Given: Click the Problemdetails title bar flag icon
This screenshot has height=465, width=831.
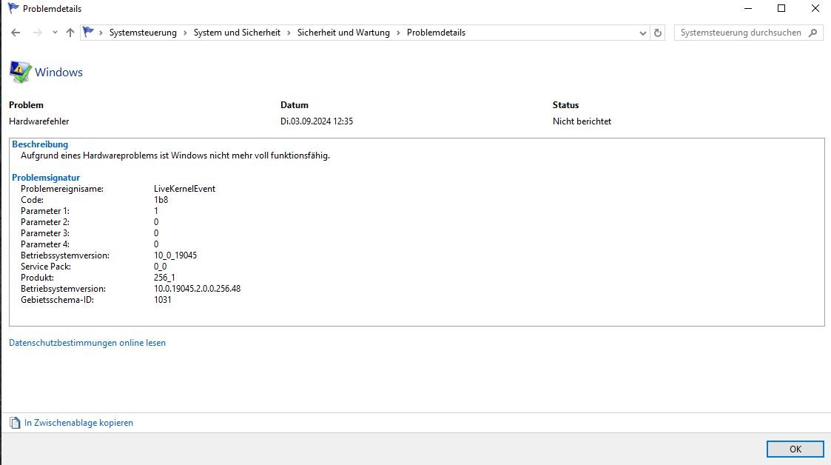Looking at the screenshot, I should coord(13,8).
